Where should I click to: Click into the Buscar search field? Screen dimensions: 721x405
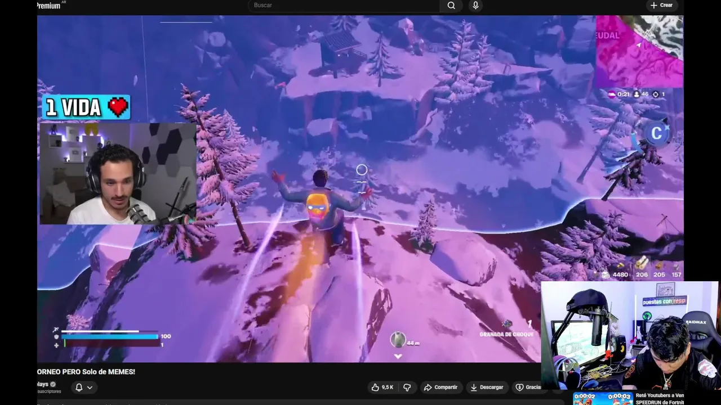pos(344,6)
